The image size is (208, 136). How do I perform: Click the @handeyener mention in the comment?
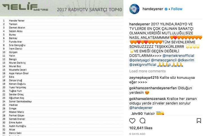click(x=141, y=108)
